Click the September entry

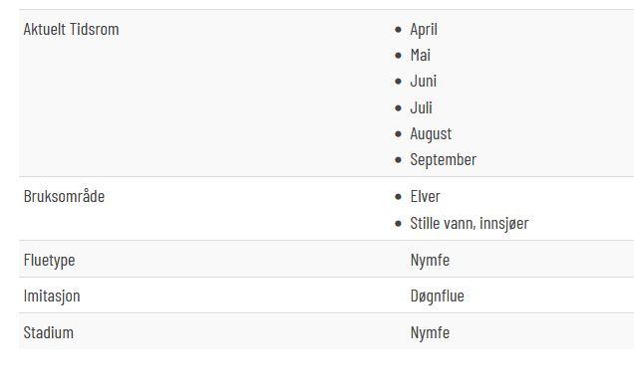click(444, 160)
